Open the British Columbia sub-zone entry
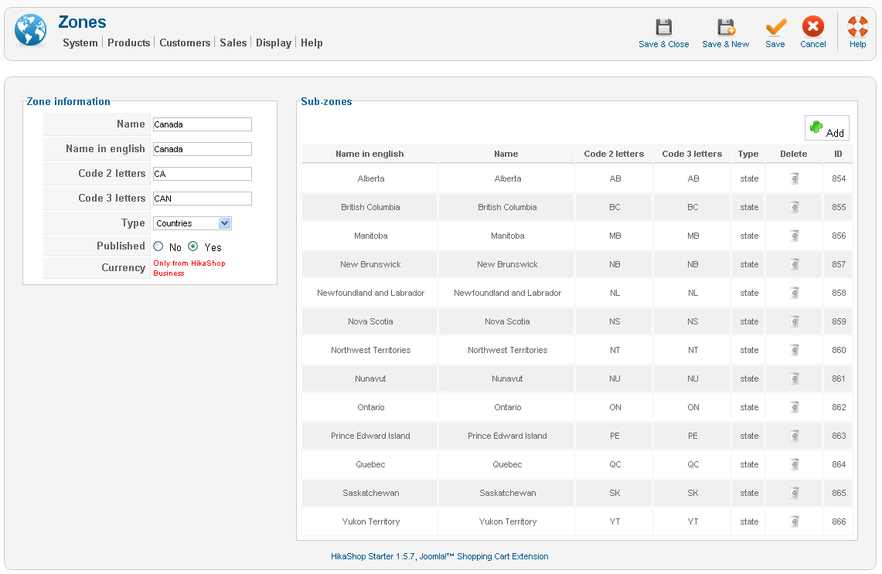 370,207
